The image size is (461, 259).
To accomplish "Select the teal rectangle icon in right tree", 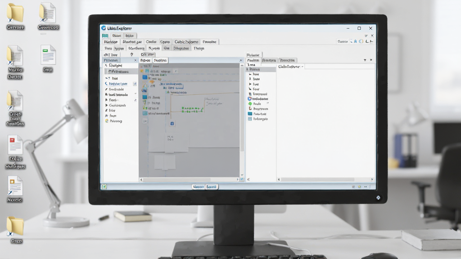I will coord(250,114).
